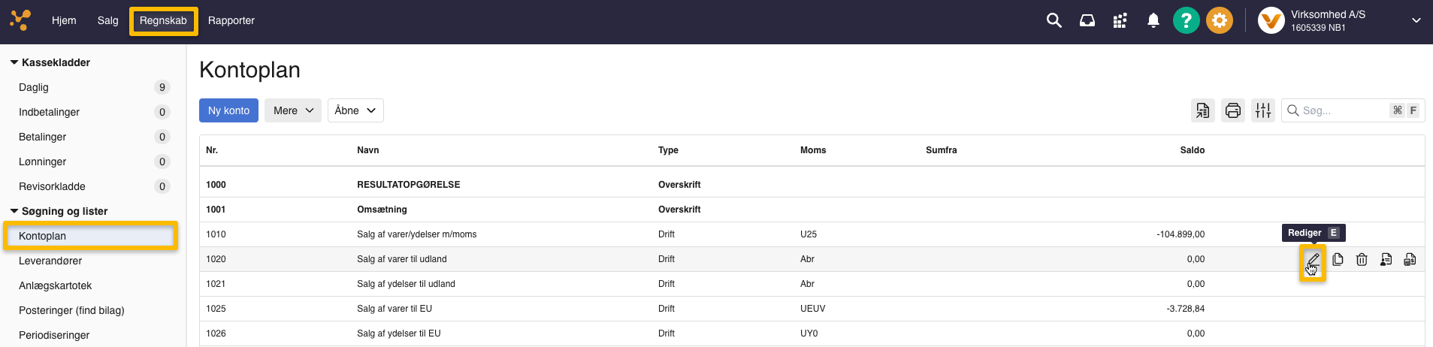This screenshot has width=1433, height=347.
Task: Expand the Mere dropdown
Action: coord(293,110)
